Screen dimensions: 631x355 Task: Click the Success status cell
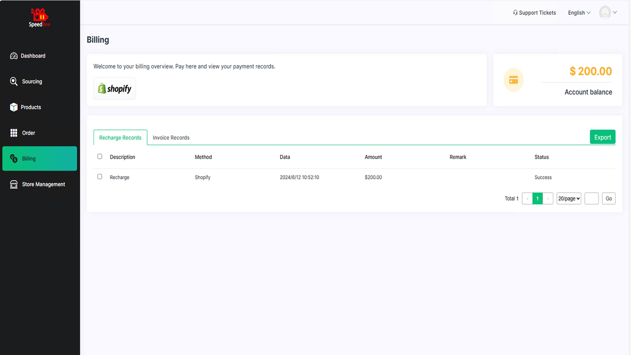point(543,177)
